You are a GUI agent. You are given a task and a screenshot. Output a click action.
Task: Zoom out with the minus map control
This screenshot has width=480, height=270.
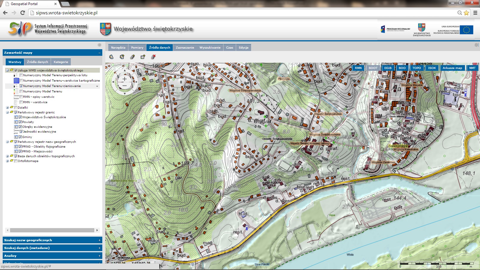pos(124,86)
